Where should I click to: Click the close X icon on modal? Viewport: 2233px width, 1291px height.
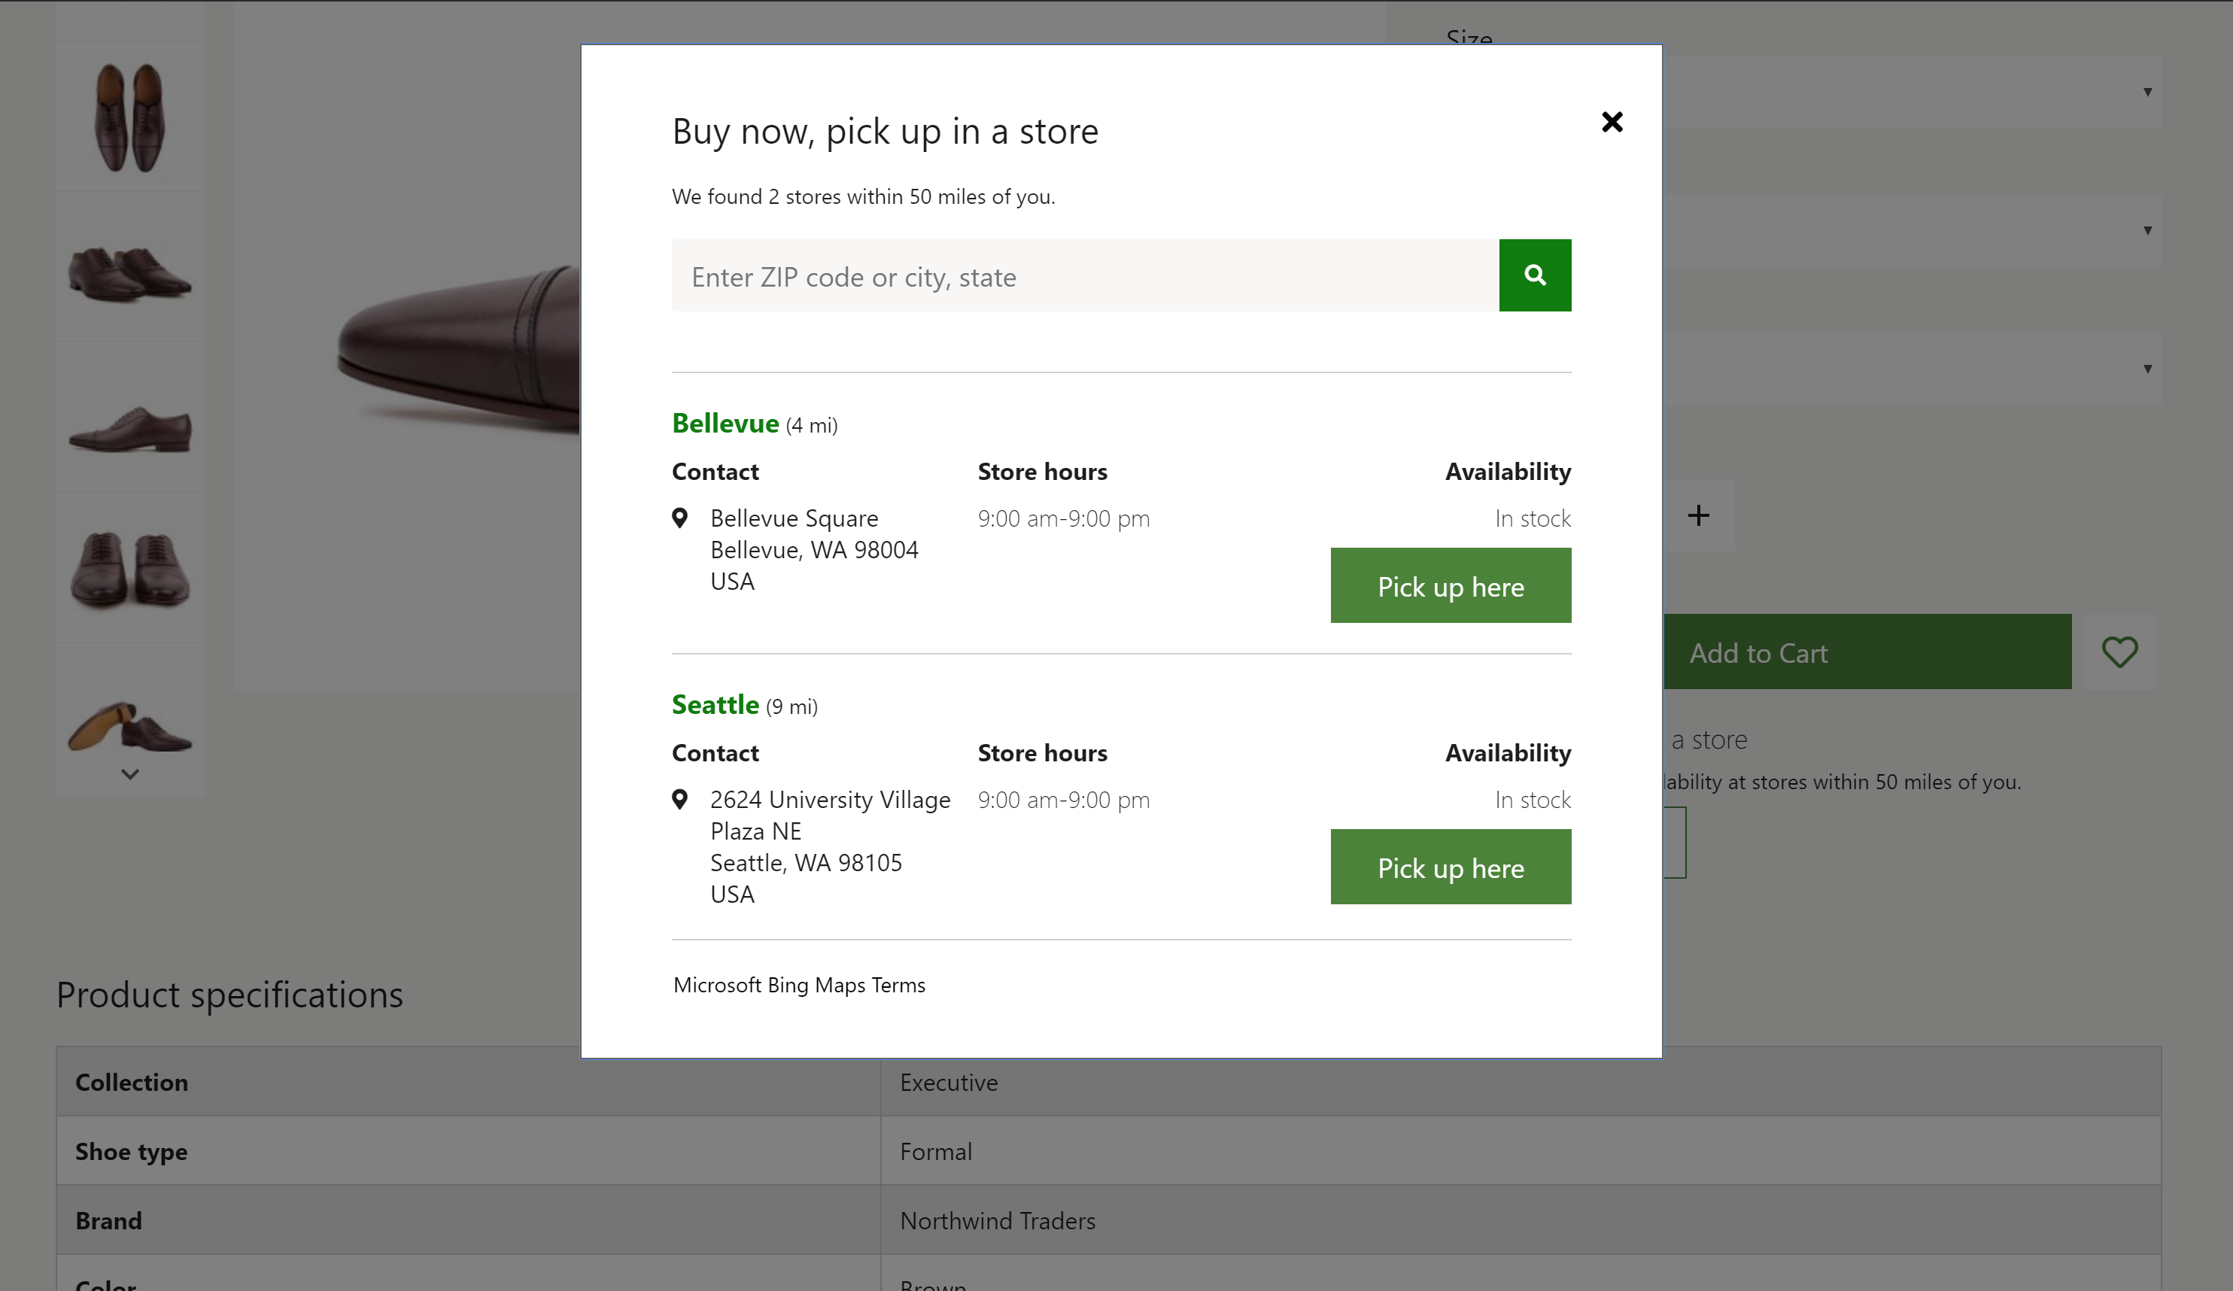click(x=1612, y=121)
